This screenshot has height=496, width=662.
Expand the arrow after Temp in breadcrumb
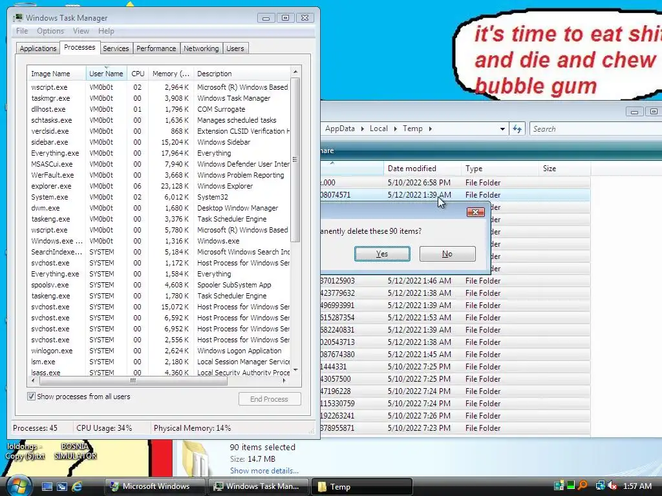coord(430,129)
